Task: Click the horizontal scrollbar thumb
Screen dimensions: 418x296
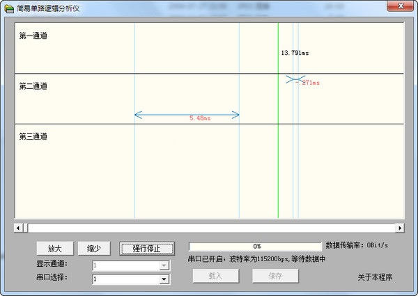Action: [26, 228]
